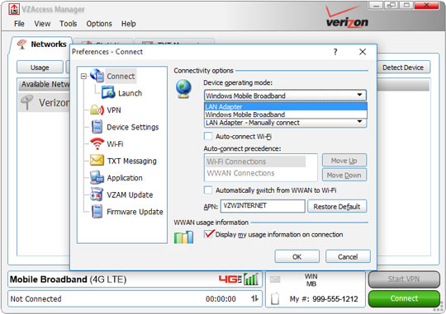
Task: Click the Firmware Update device icon
Action: pyautogui.click(x=97, y=212)
